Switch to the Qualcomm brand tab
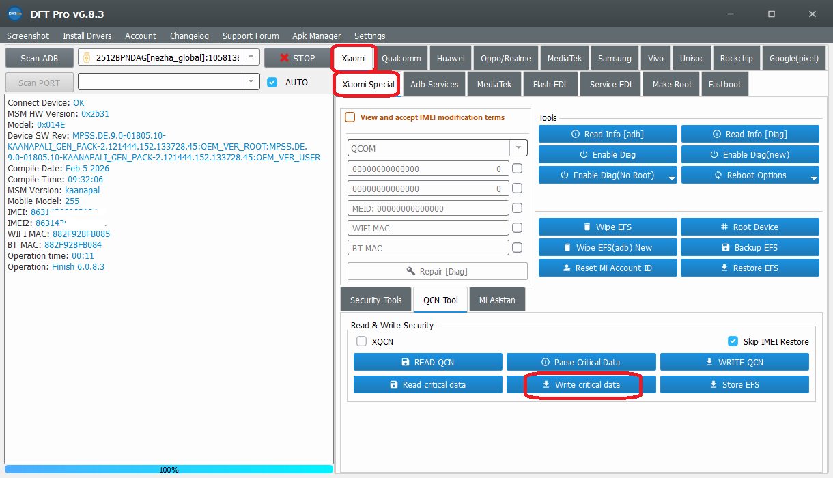Image resolution: width=833 pixels, height=478 pixels. 402,58
